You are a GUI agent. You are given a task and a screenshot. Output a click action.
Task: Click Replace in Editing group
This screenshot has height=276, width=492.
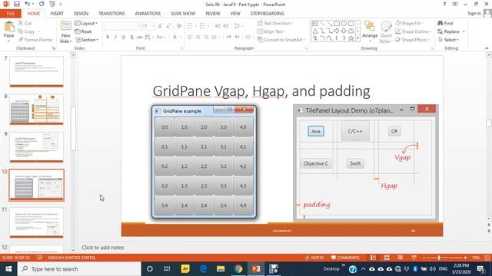[x=451, y=31]
